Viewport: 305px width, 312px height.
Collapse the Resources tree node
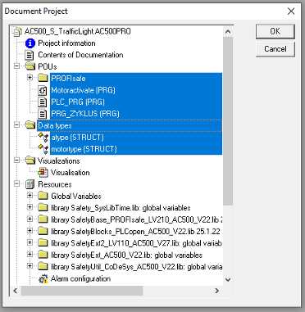tap(17, 184)
